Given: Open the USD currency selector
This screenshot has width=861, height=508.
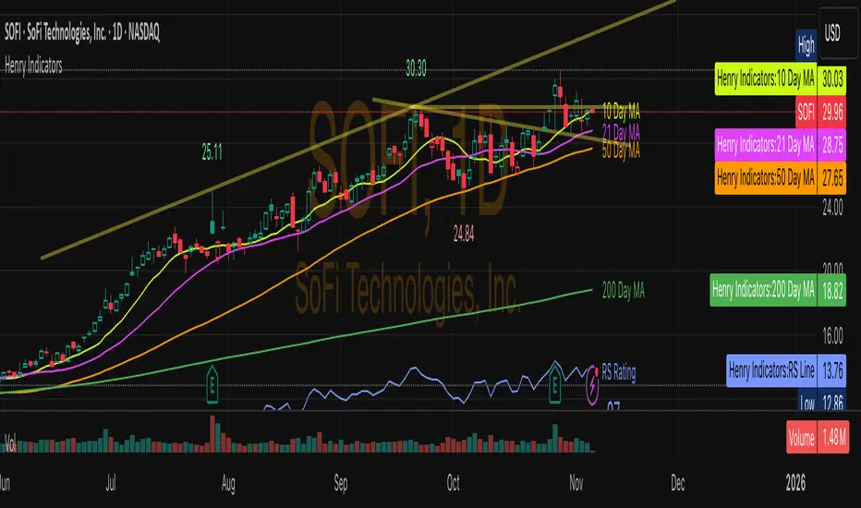Looking at the screenshot, I should [x=838, y=33].
